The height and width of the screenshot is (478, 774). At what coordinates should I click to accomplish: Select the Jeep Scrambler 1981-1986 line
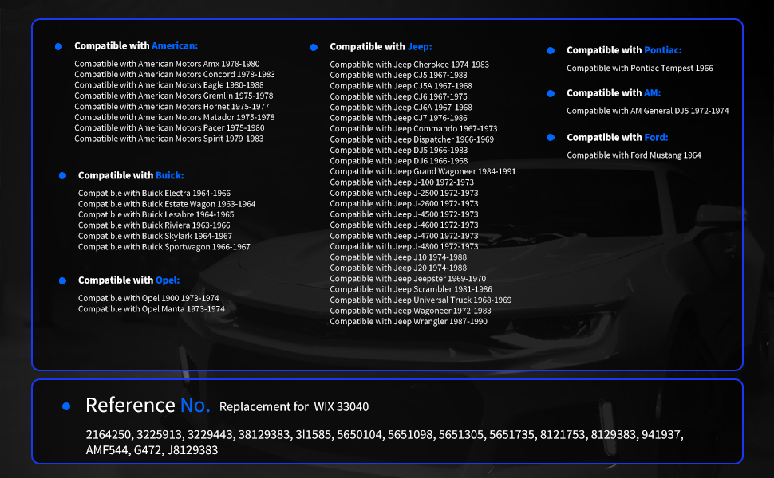(411, 289)
